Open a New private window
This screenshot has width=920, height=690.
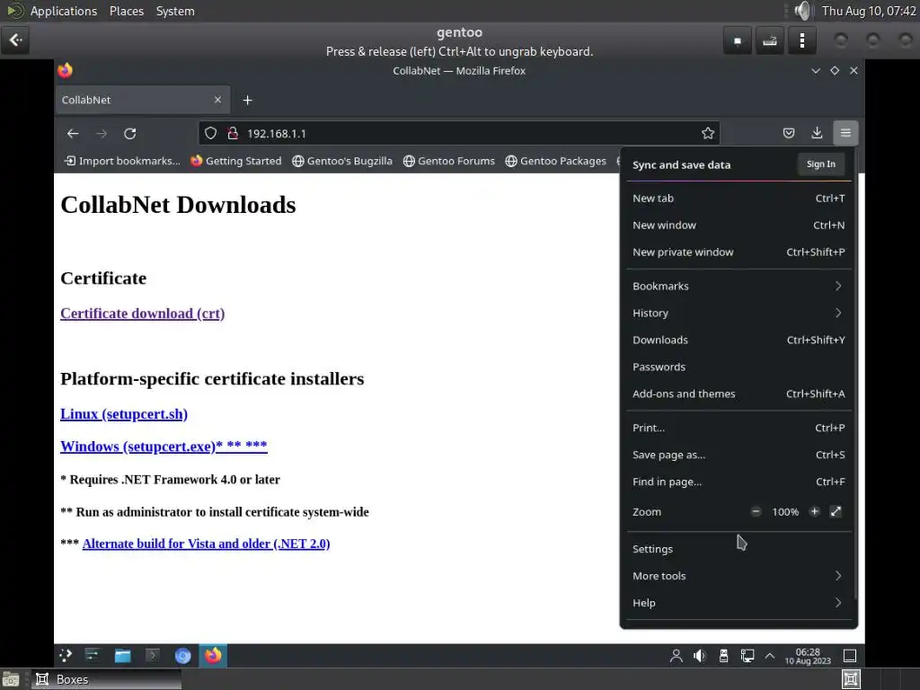(x=739, y=252)
